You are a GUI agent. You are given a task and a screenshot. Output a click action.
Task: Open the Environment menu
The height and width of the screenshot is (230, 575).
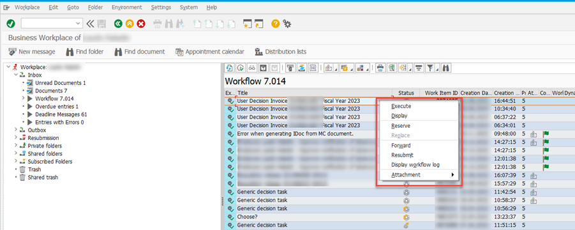click(x=127, y=7)
